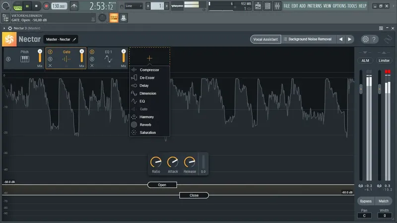The height and width of the screenshot is (223, 397).
Task: Click the Close threshold handle
Action: click(x=194, y=195)
